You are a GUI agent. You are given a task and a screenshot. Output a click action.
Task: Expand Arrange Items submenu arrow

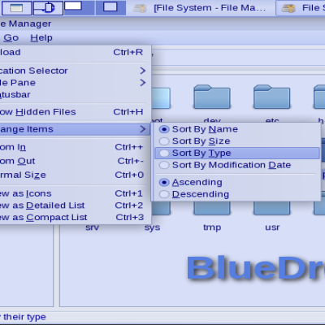143,129
